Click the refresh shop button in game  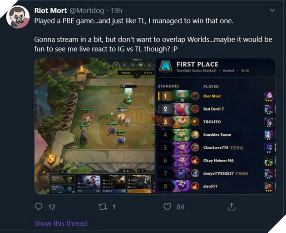62,179
